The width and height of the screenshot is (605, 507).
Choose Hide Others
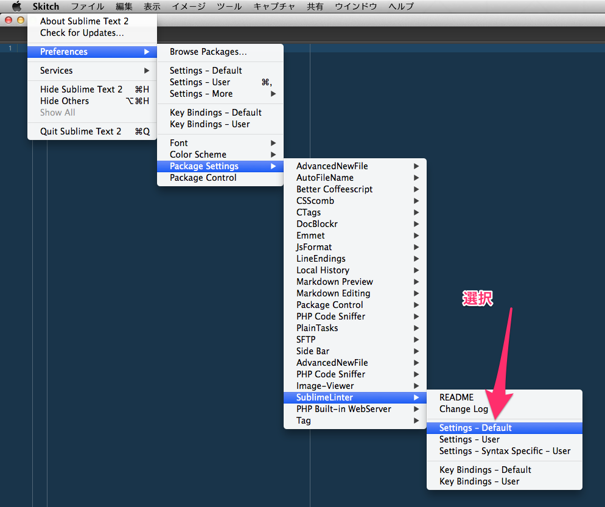pos(93,100)
